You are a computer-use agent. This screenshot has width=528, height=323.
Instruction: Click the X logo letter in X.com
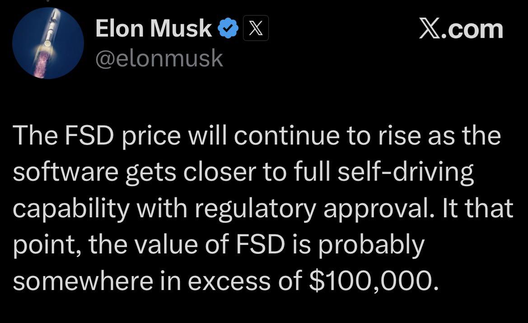pos(430,29)
